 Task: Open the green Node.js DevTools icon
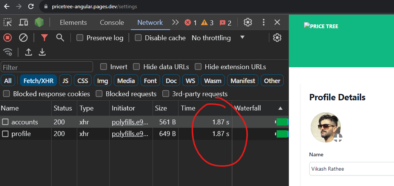pyautogui.click(x=39, y=23)
